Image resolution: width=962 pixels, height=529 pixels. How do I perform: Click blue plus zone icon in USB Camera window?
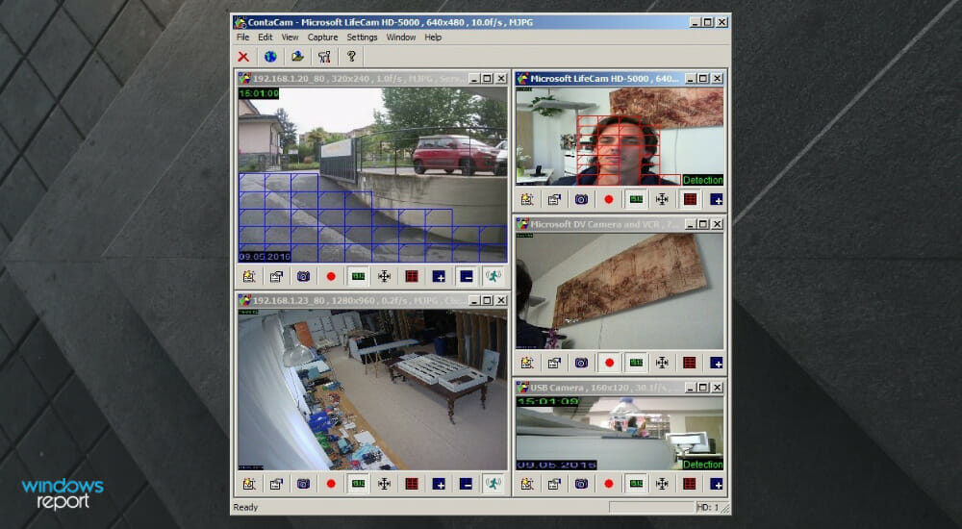pos(716,484)
